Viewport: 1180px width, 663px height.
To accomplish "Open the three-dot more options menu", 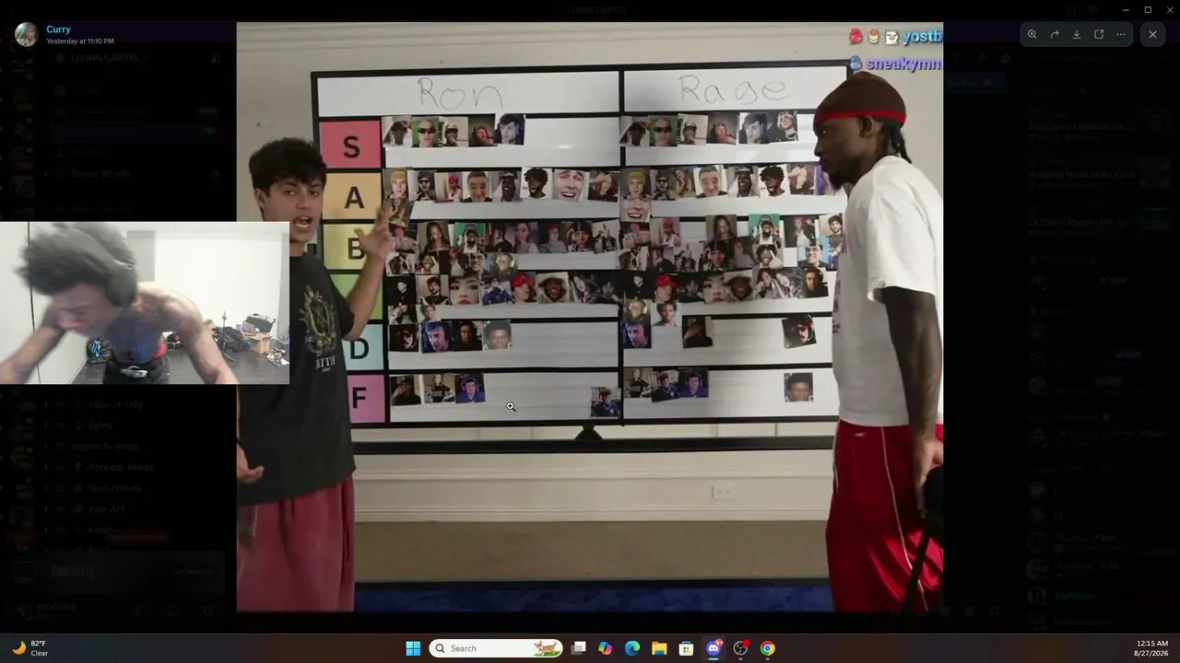I will 1121,34.
